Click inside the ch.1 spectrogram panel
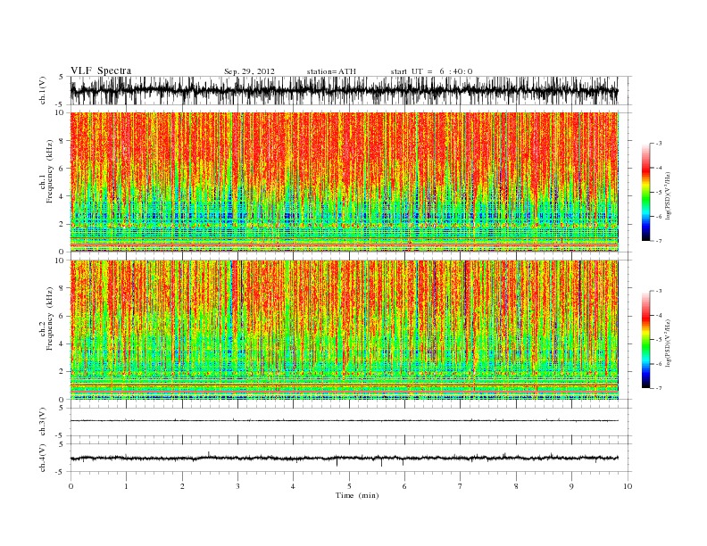The height and width of the screenshot is (546, 707). coord(344,182)
